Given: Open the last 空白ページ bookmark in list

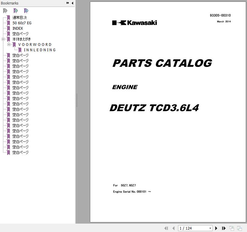Looking at the screenshot, I should [x=20, y=152].
